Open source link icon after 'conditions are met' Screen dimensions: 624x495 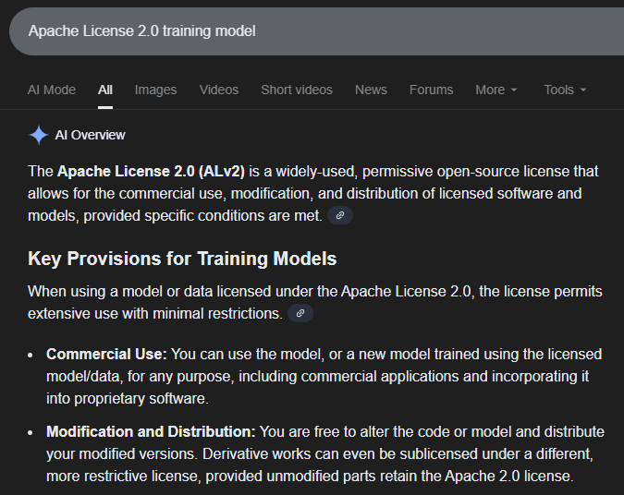[339, 215]
